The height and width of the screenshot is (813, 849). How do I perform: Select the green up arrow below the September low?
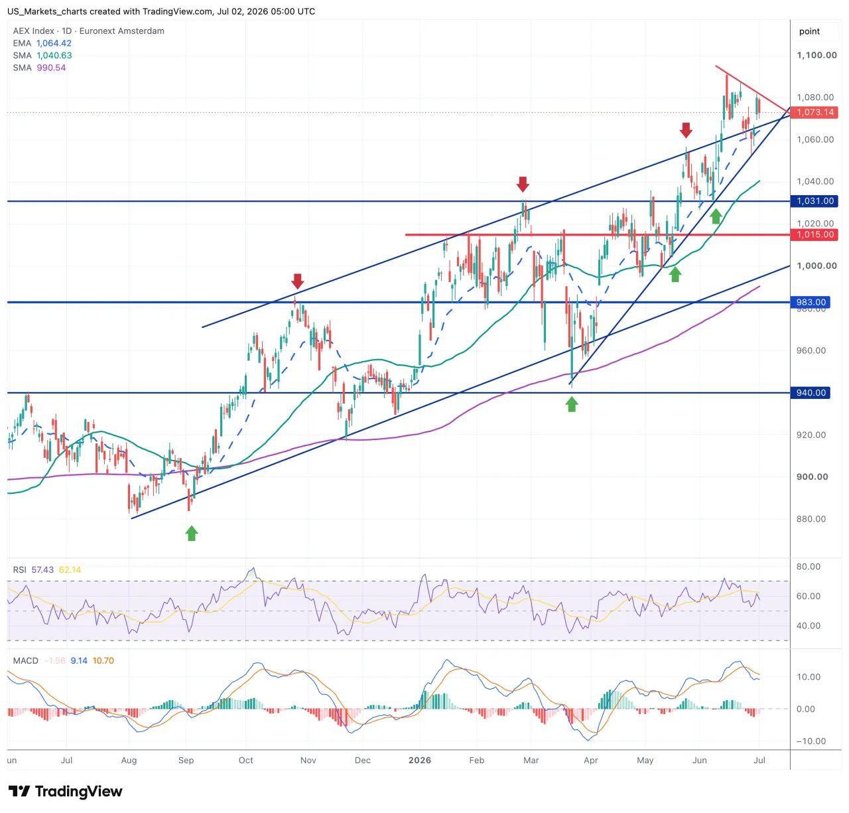click(x=192, y=533)
